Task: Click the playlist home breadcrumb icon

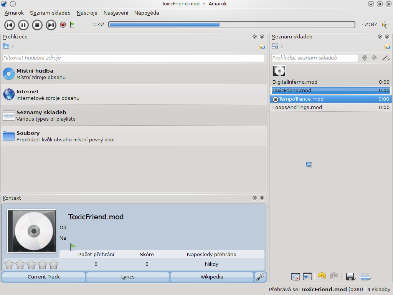Action: [x=275, y=46]
